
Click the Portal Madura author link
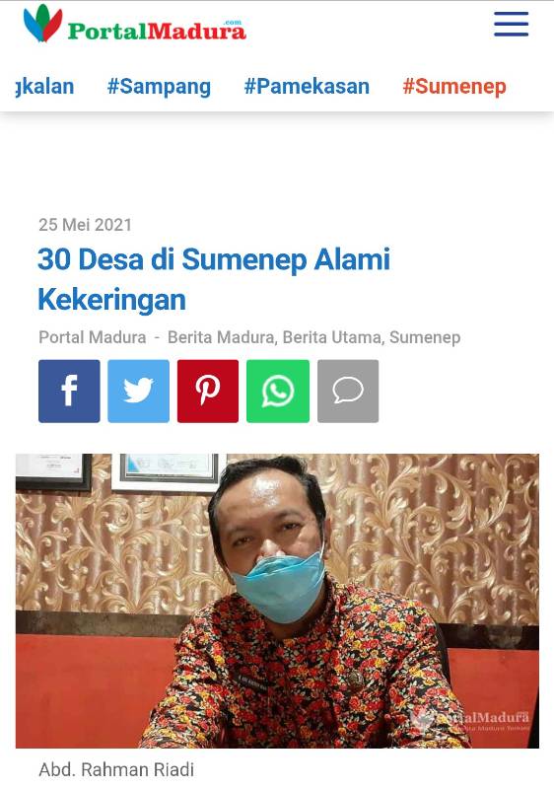tap(93, 337)
